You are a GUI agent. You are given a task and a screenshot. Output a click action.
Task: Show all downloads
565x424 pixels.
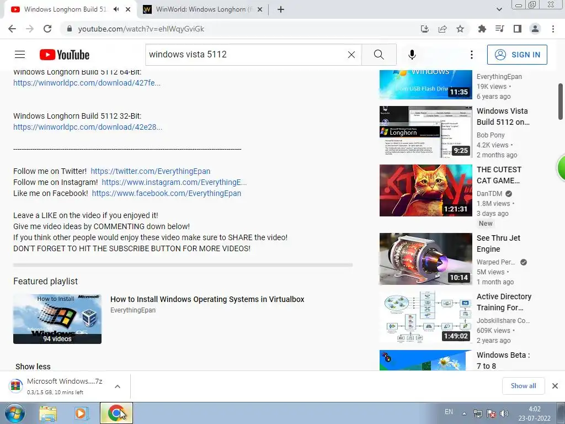coord(523,386)
